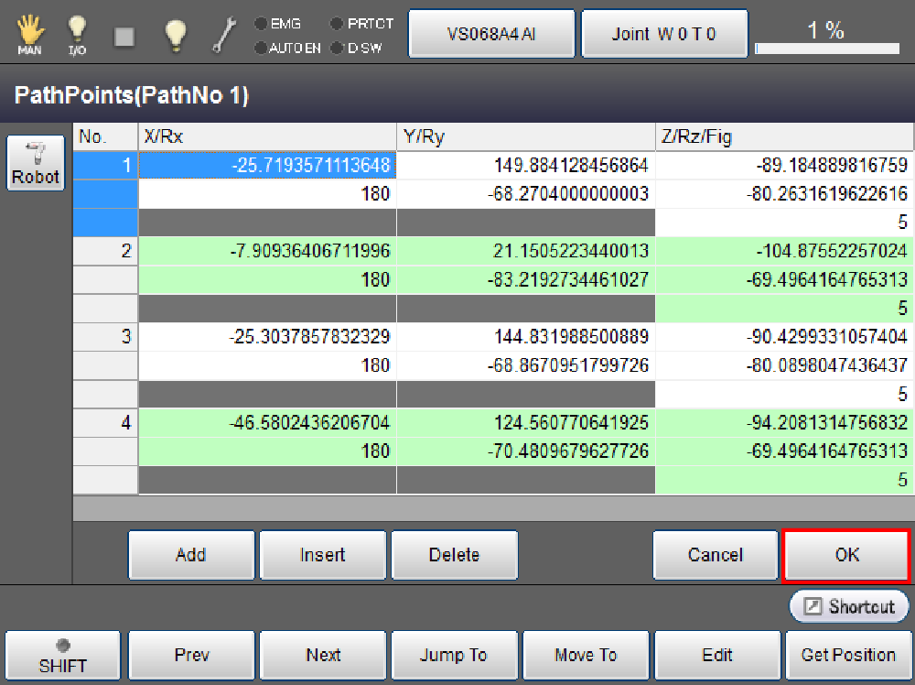Toggle the SHIFT key button
915x685 pixels.
pos(62,655)
